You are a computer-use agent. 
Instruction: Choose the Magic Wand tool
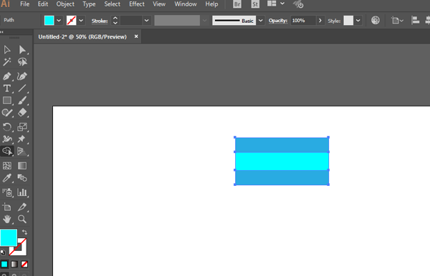click(x=7, y=61)
